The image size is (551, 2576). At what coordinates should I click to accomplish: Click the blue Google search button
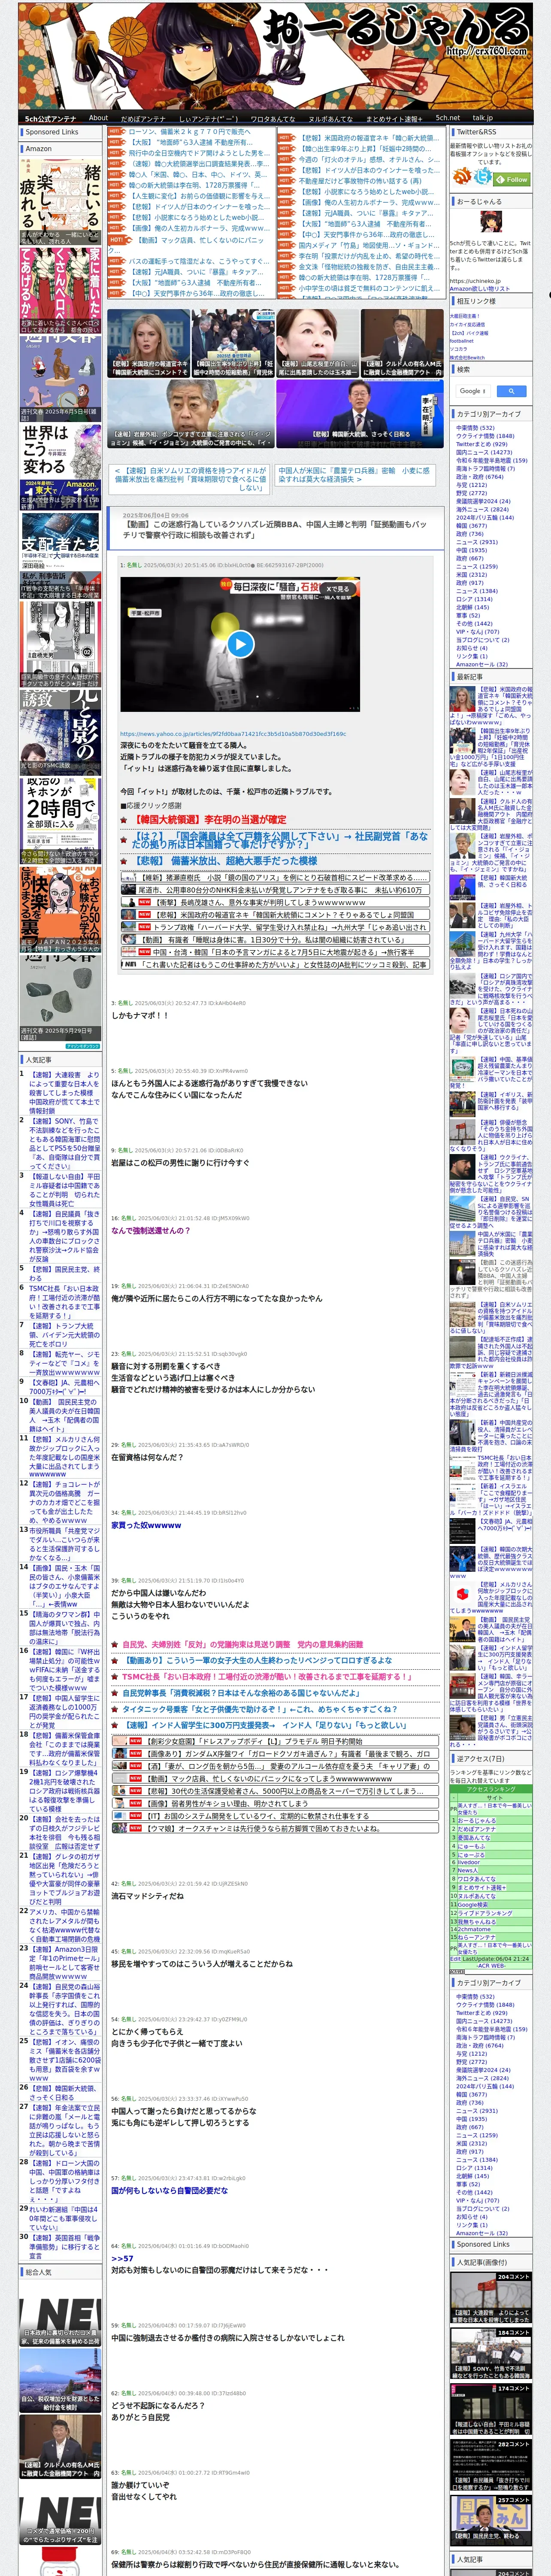pos(511,391)
